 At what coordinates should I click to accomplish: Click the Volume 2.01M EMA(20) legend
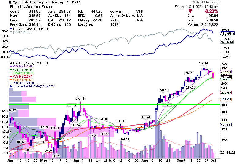(32, 86)
